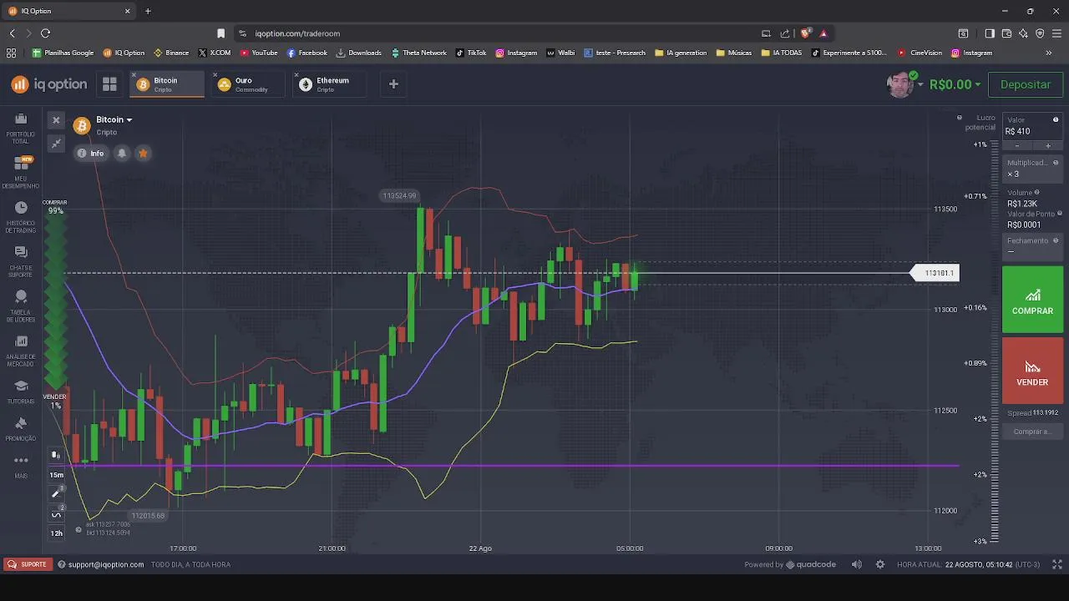Open the drawing tools pencil icon

[x=56, y=494]
